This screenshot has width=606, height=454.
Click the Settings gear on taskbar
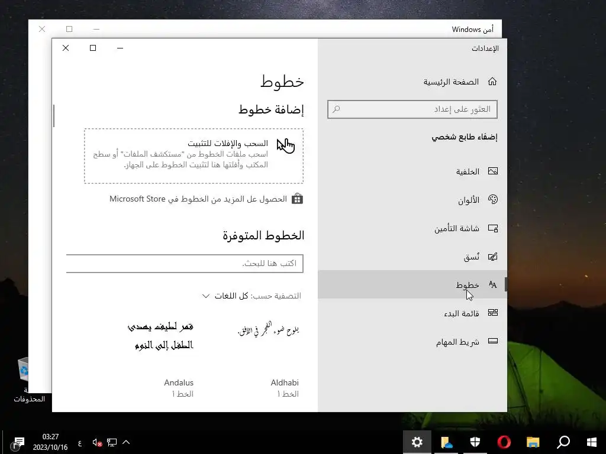pos(417,442)
